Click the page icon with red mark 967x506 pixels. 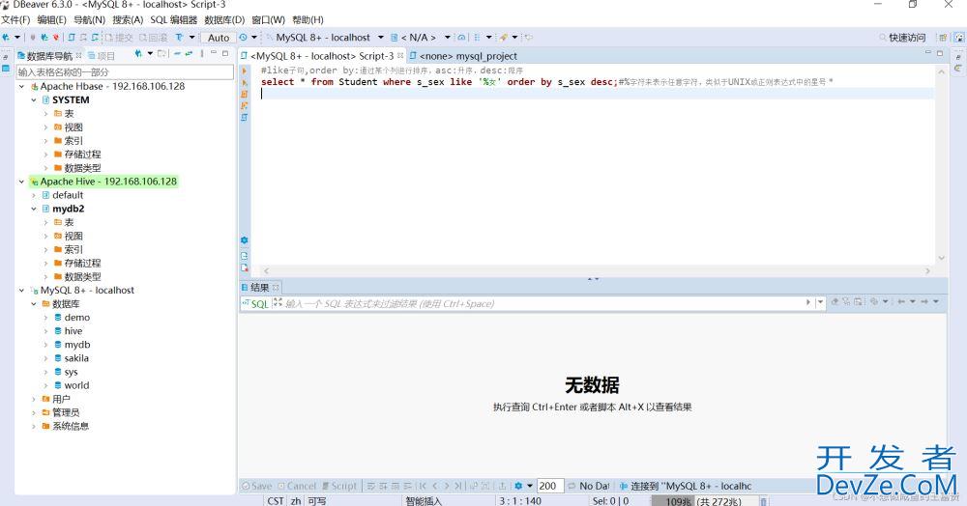coord(245,267)
